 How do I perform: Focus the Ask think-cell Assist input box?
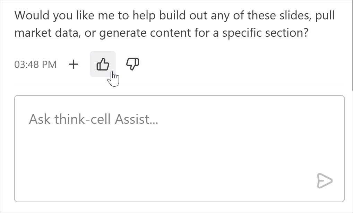[x=179, y=148]
